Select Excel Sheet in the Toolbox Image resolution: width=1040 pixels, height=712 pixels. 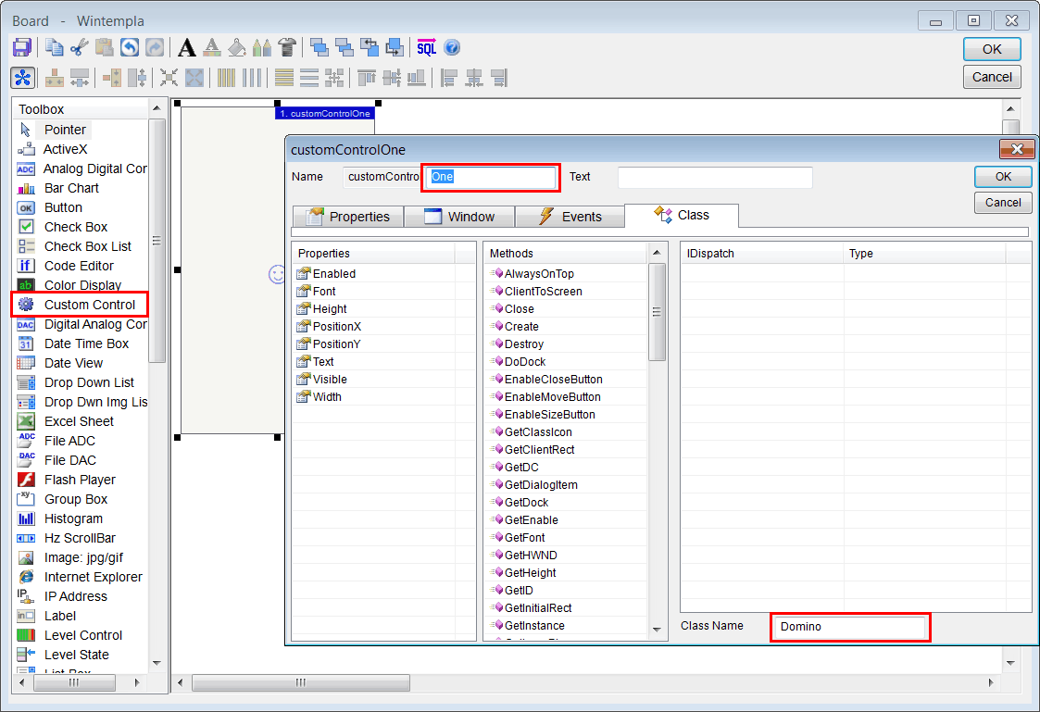(x=79, y=421)
